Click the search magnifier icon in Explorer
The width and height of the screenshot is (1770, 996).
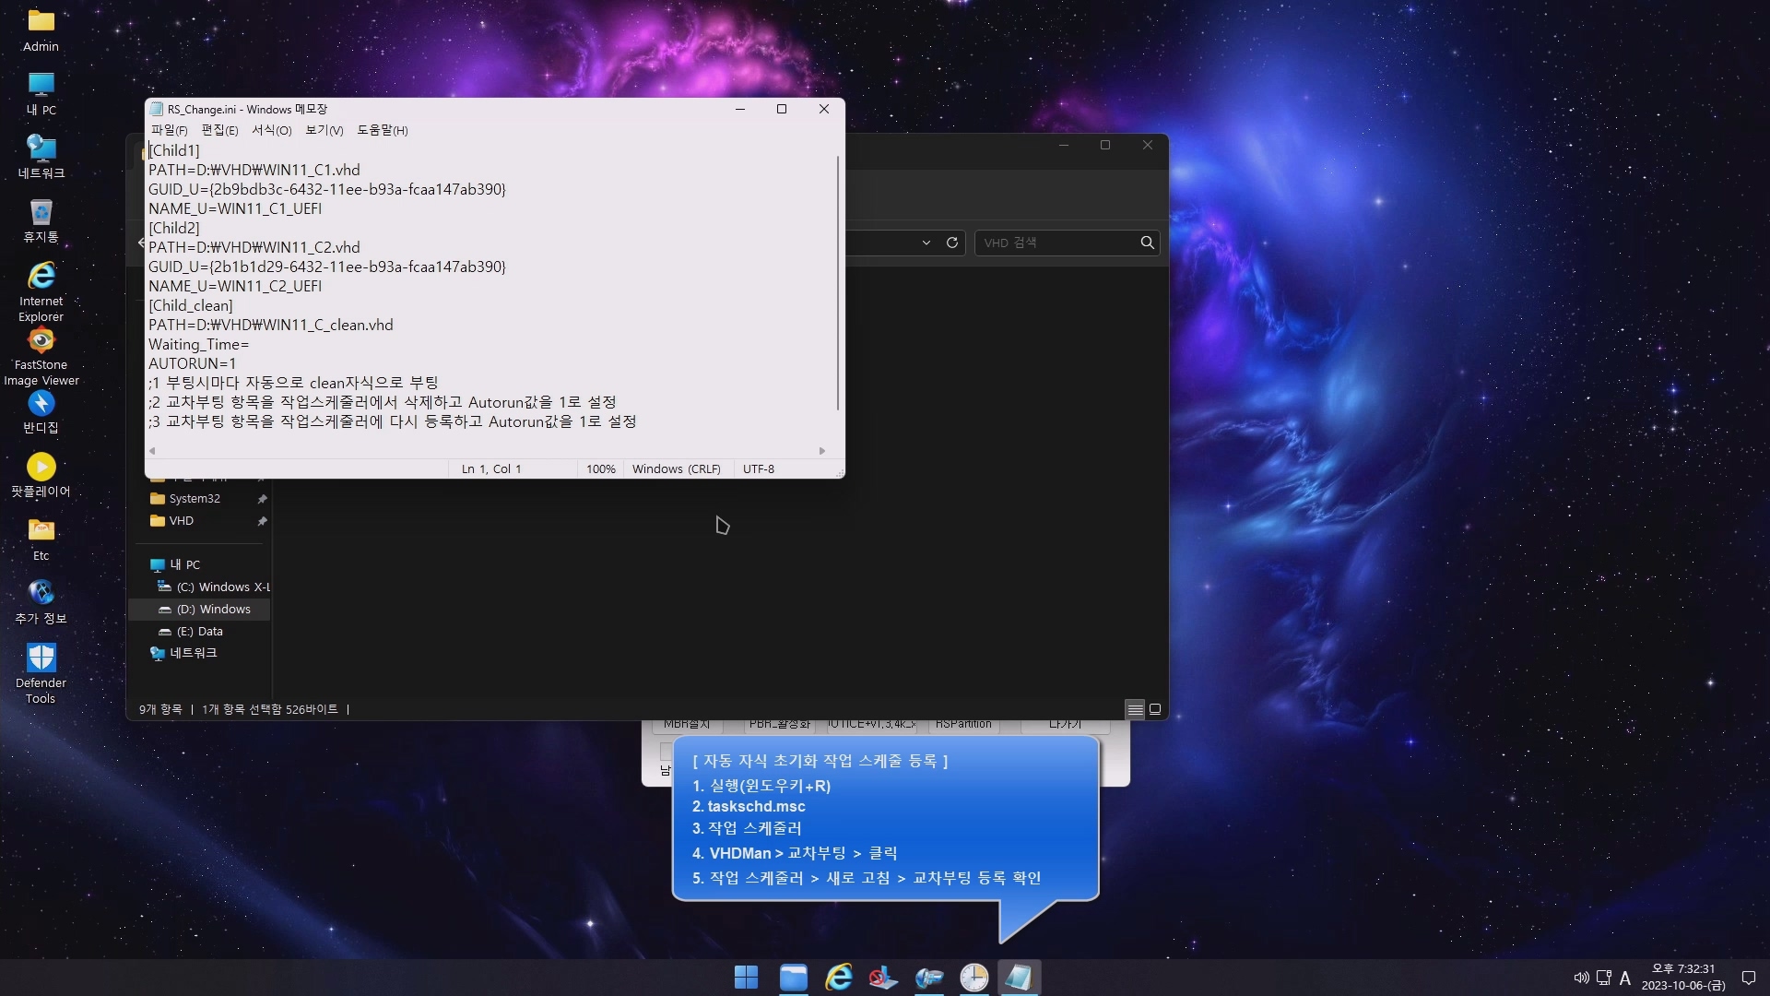1147,243
